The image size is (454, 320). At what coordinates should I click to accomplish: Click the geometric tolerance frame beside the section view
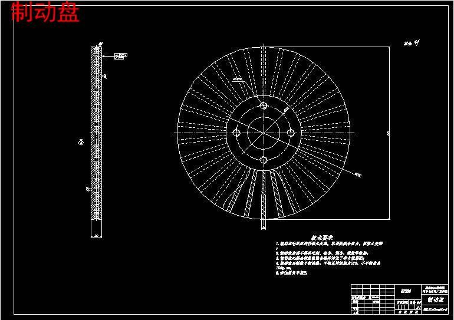(x=121, y=56)
